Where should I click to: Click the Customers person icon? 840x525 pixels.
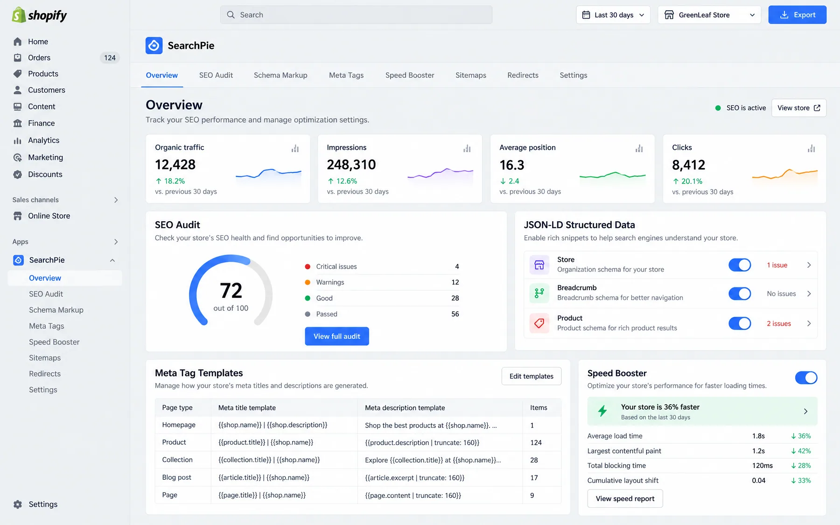(x=18, y=90)
